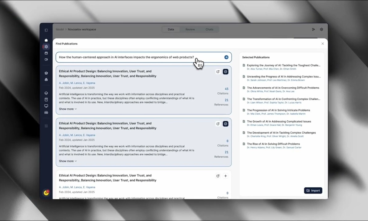Toggle the sidebar collapse panel icon
Screen dimensions: 368x221
pos(46,30)
